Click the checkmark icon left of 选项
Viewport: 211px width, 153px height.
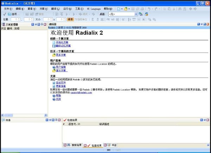coord(5,14)
